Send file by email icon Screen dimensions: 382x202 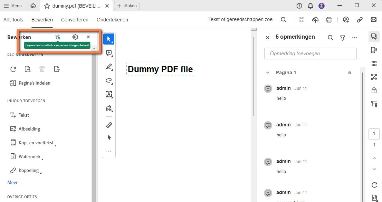(x=374, y=19)
